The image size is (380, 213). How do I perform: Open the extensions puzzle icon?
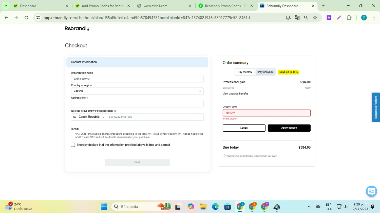pos(349,17)
